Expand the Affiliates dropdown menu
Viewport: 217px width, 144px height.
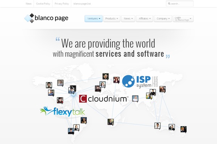[x=144, y=18]
